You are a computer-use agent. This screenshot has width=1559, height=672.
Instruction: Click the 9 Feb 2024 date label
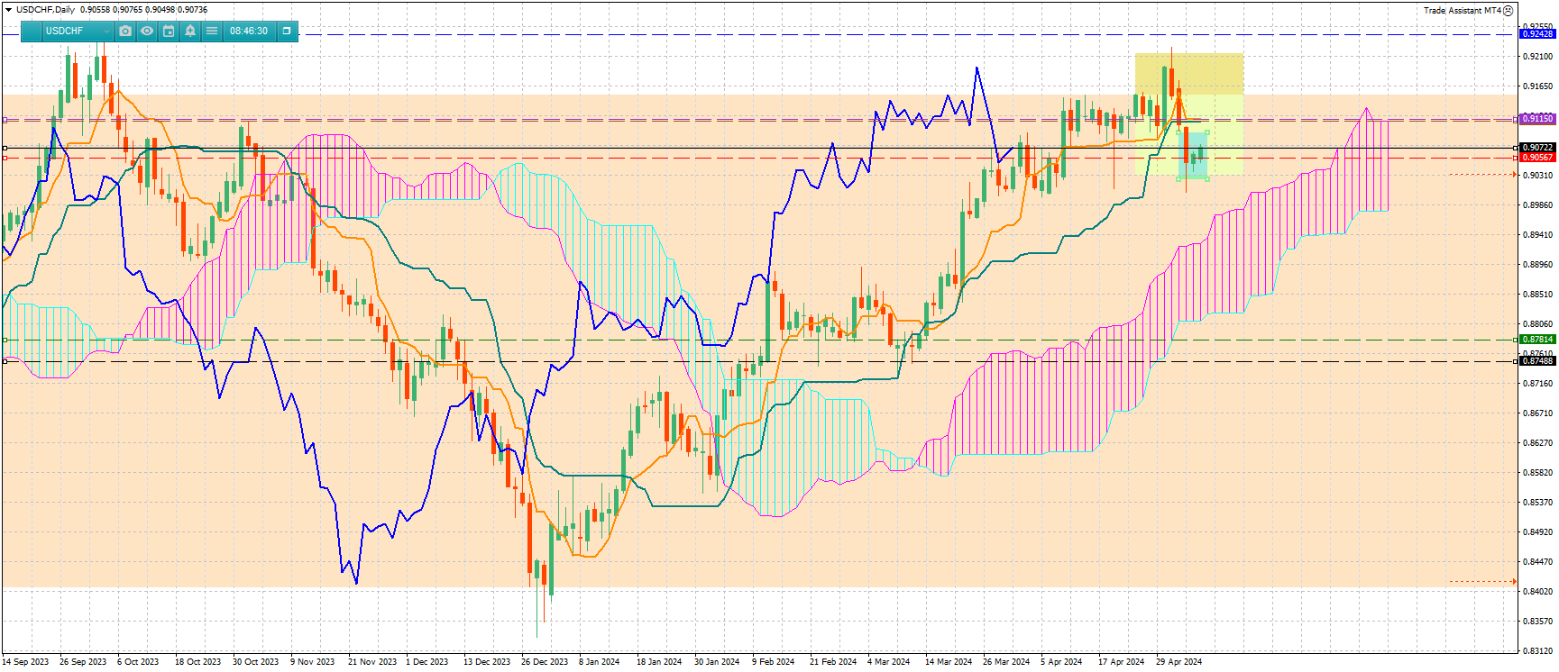(x=774, y=662)
